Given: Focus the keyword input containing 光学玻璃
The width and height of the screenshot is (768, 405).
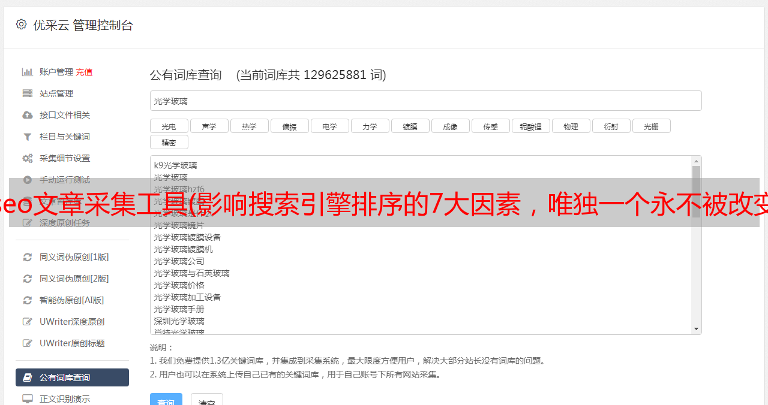Looking at the screenshot, I should click(425, 101).
